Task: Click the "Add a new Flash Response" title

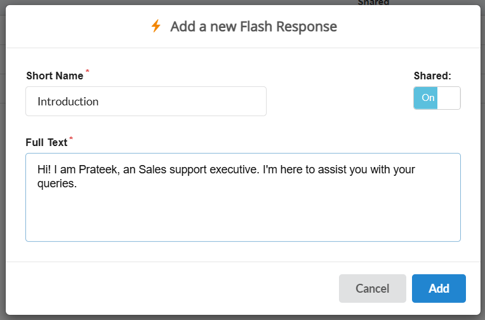Action: (253, 27)
